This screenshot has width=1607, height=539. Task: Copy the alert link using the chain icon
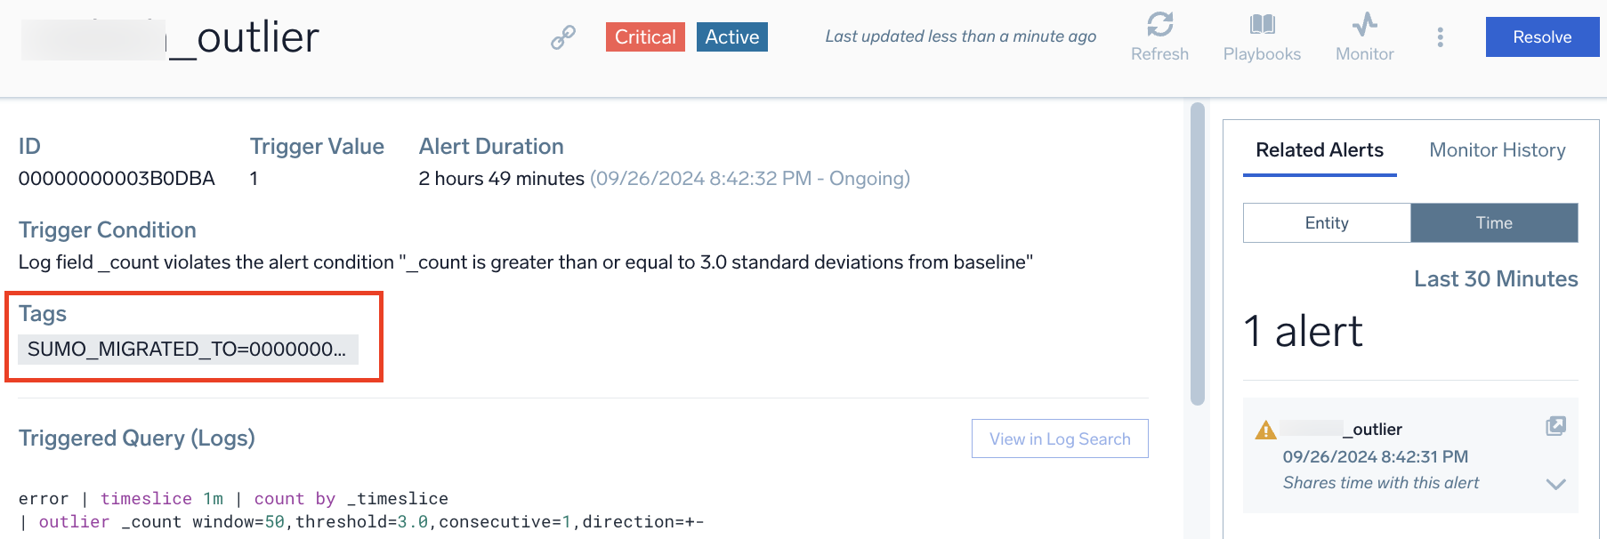click(x=561, y=38)
